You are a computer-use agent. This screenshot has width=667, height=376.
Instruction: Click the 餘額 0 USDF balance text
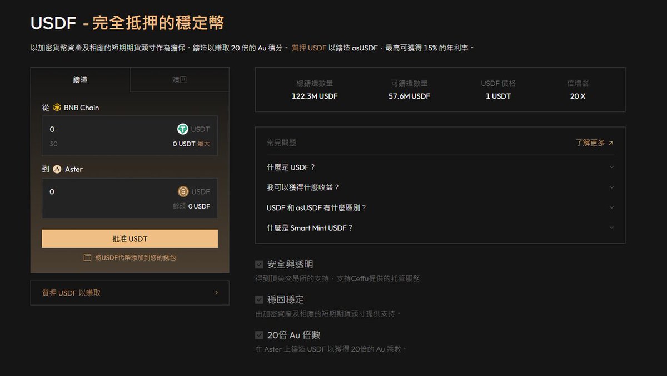(x=191, y=206)
